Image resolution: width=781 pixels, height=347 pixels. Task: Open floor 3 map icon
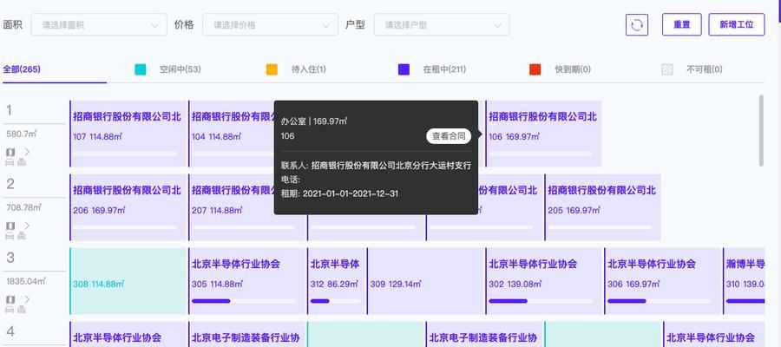(x=10, y=299)
